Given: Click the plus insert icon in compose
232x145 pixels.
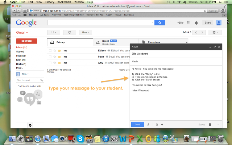Looking at the screenshot, I should 162,124.
